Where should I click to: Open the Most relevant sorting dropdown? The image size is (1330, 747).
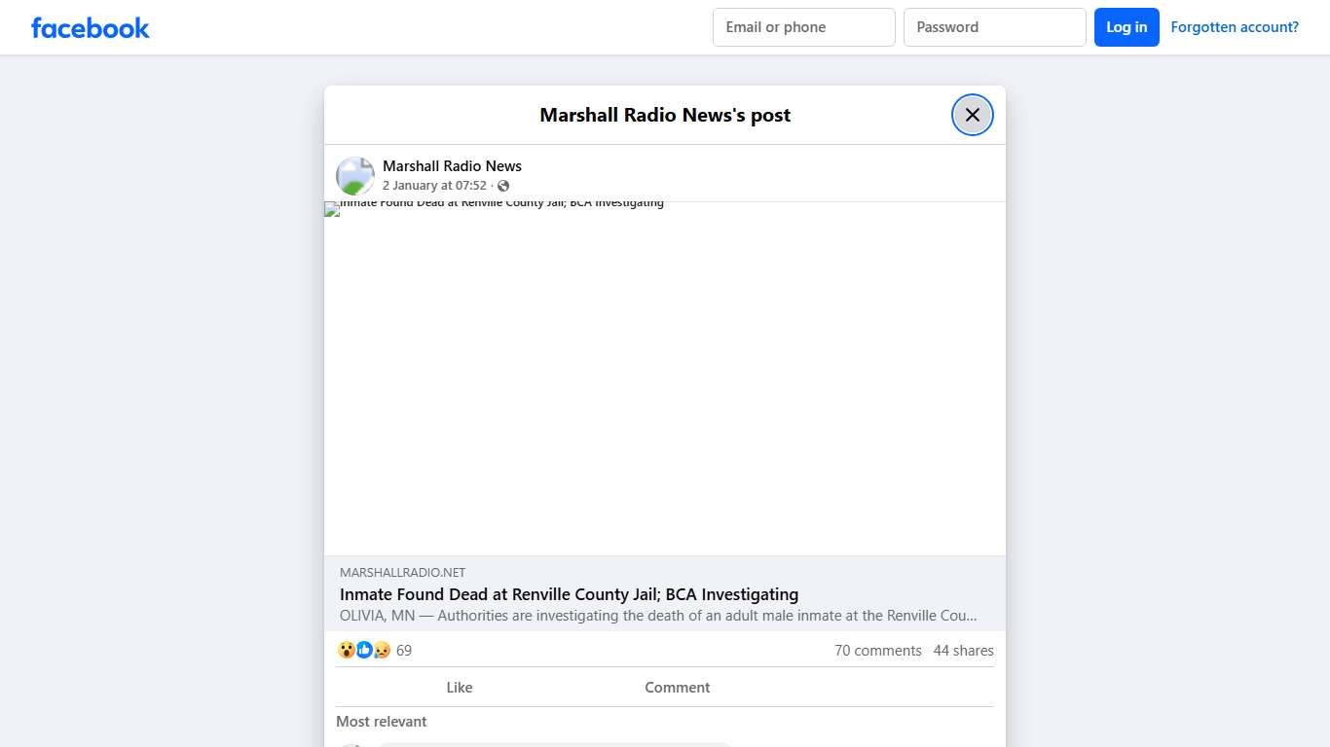tap(381, 722)
